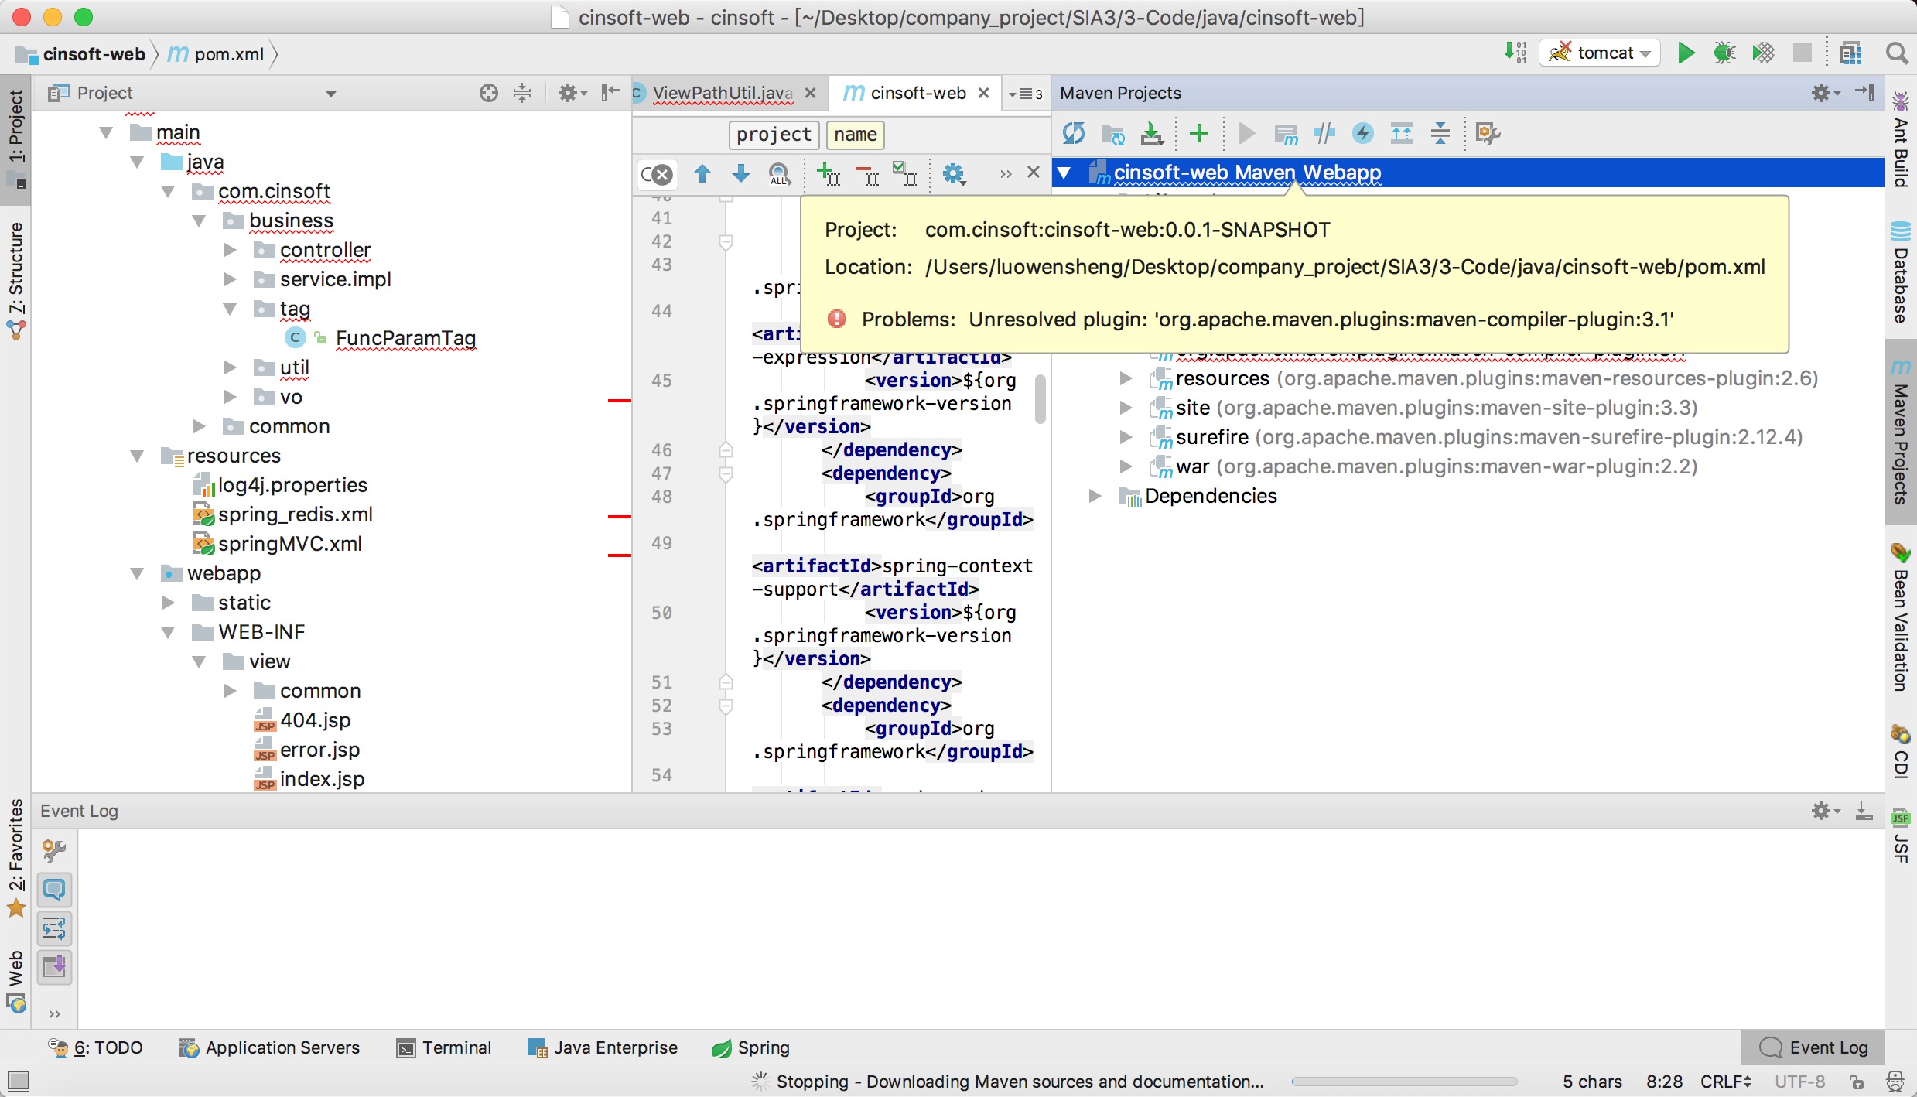Toggle Skip Tests Mode lightning icon
The width and height of the screenshot is (1917, 1097).
1362,134
